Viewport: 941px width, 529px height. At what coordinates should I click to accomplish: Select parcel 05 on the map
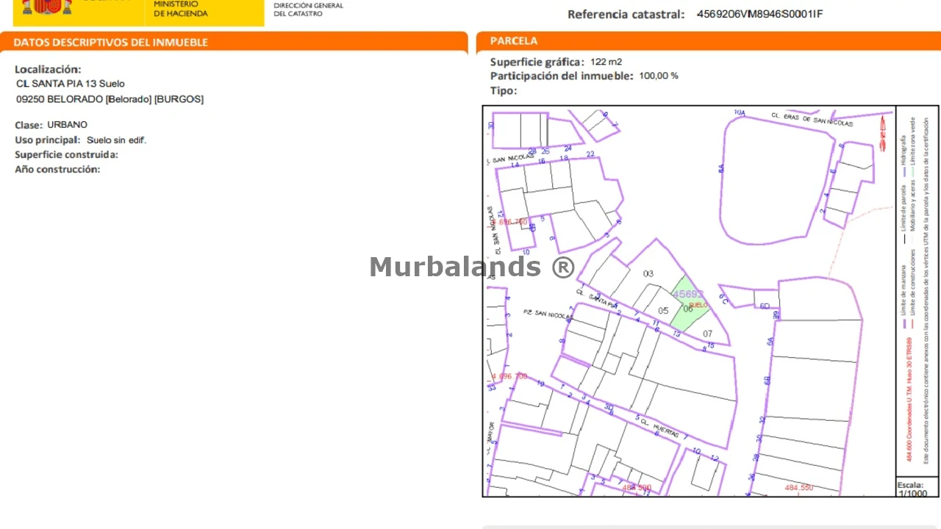pos(663,311)
